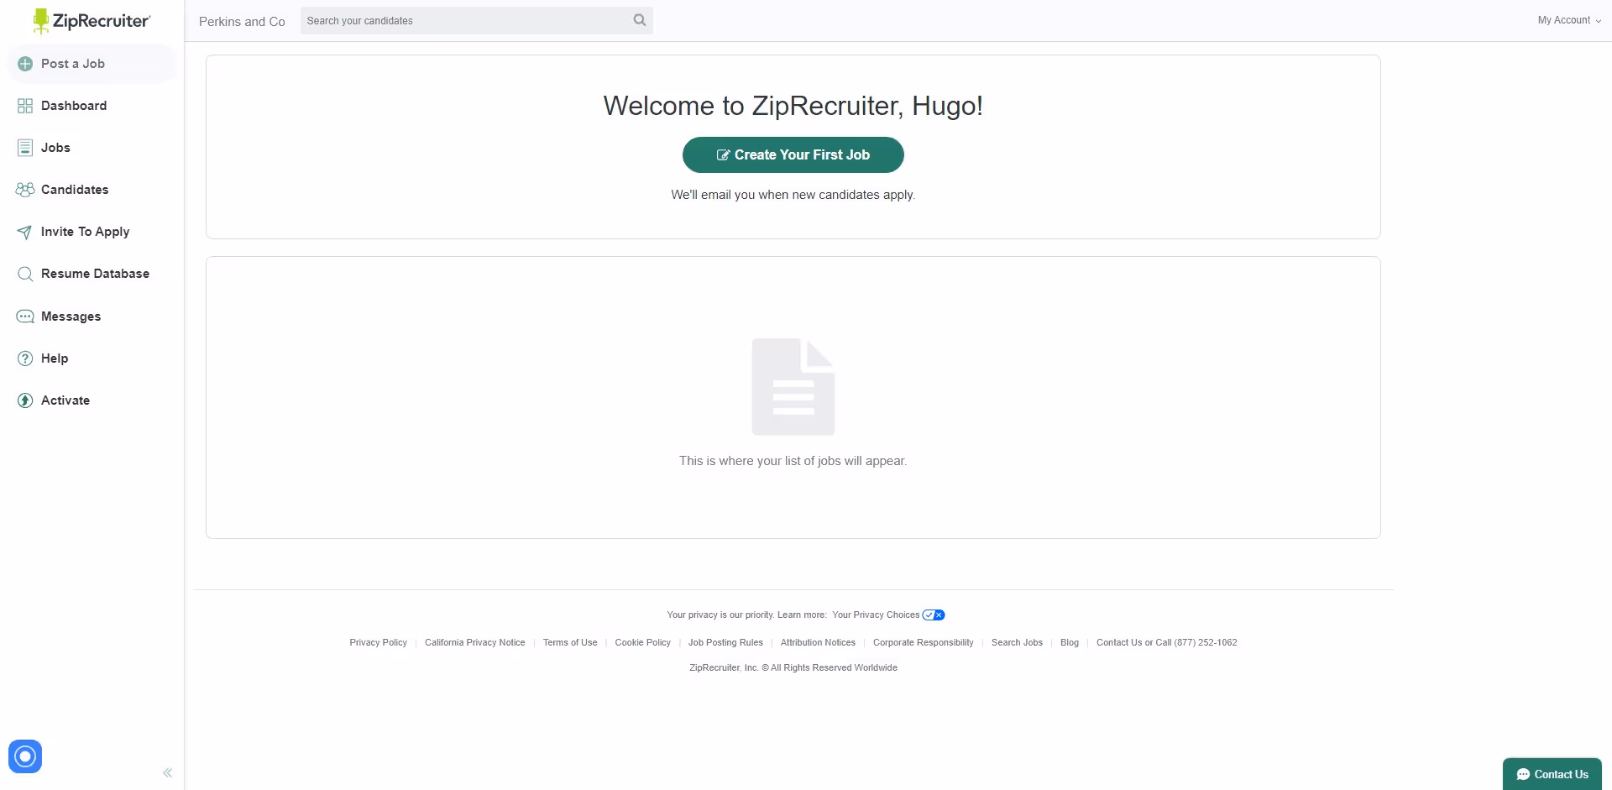Open Terms of Use link
The image size is (1612, 790).
pyautogui.click(x=570, y=643)
